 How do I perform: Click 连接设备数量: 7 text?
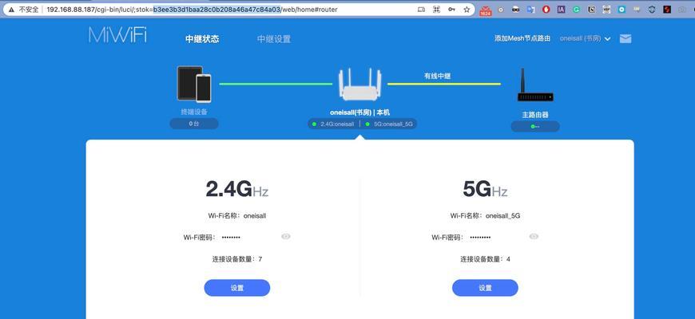237,259
